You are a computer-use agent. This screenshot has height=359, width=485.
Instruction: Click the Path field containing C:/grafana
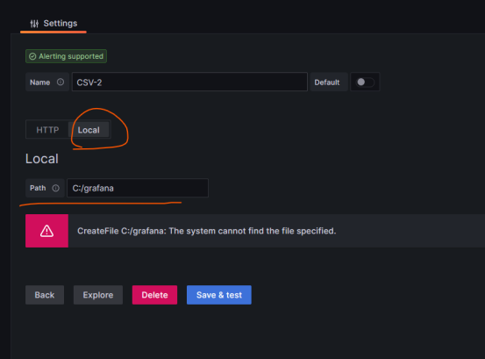(x=138, y=188)
